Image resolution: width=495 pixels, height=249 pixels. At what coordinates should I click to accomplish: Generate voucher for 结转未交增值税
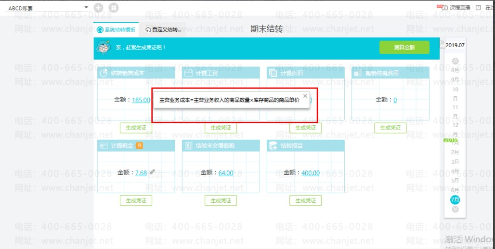(221, 200)
